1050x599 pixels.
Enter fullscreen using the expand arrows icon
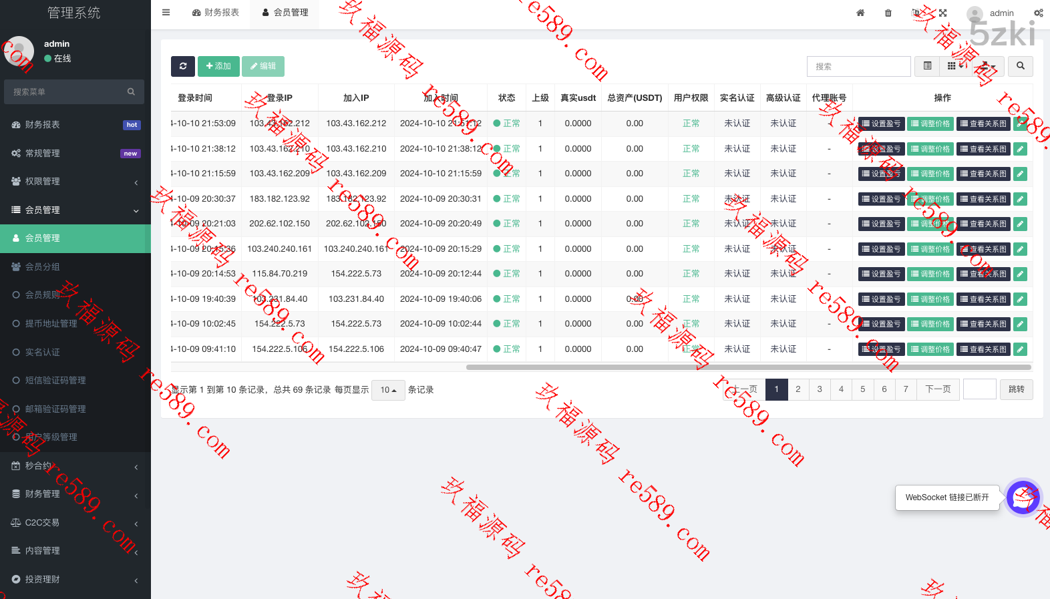click(x=942, y=13)
